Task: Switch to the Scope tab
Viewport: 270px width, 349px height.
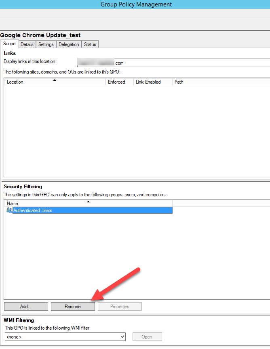Action: tap(9, 44)
